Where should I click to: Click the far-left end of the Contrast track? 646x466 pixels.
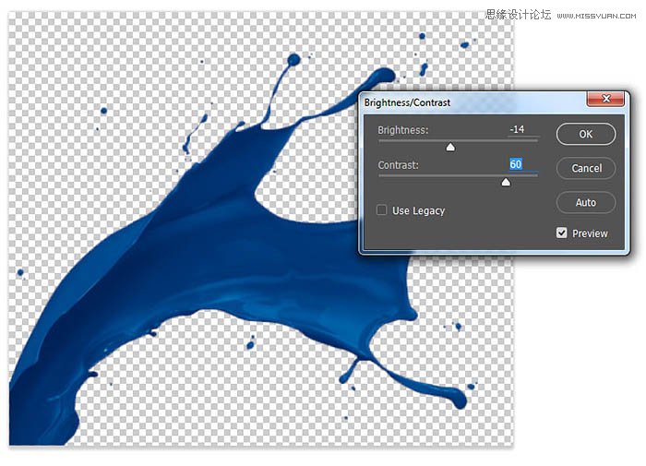[x=379, y=175]
